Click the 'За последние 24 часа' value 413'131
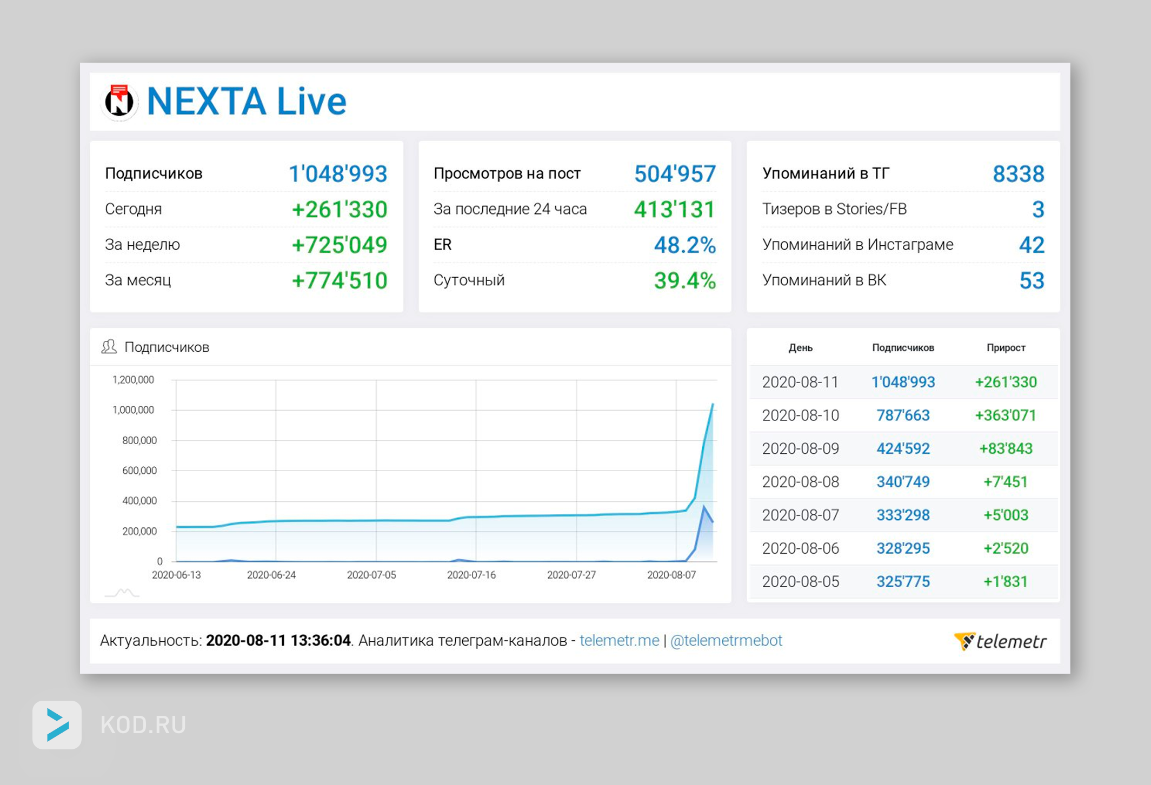1151x785 pixels. 675,209
